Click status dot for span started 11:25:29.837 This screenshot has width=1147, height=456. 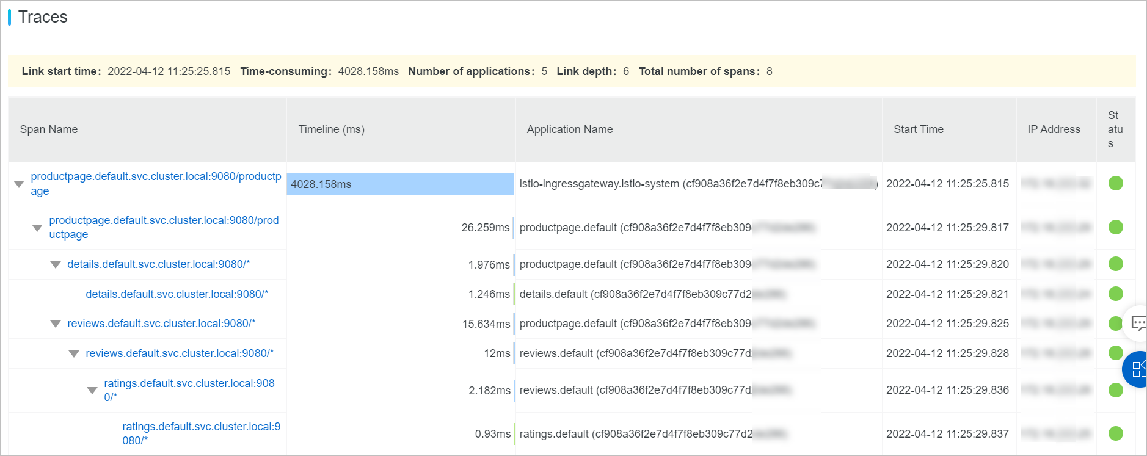coord(1116,433)
